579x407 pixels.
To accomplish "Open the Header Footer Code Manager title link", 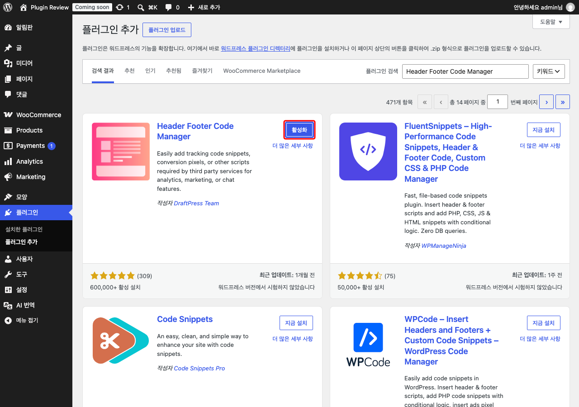I will point(195,131).
